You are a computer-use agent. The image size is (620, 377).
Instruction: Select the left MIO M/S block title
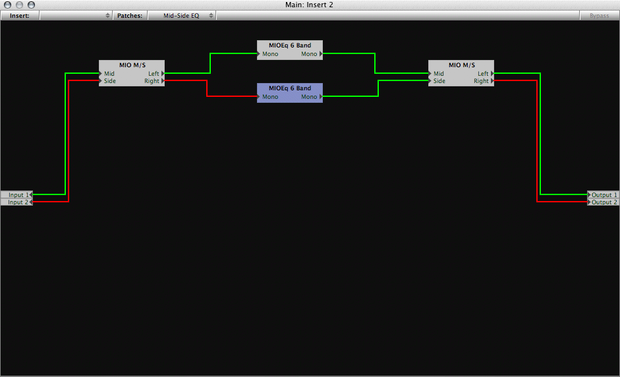click(x=132, y=65)
